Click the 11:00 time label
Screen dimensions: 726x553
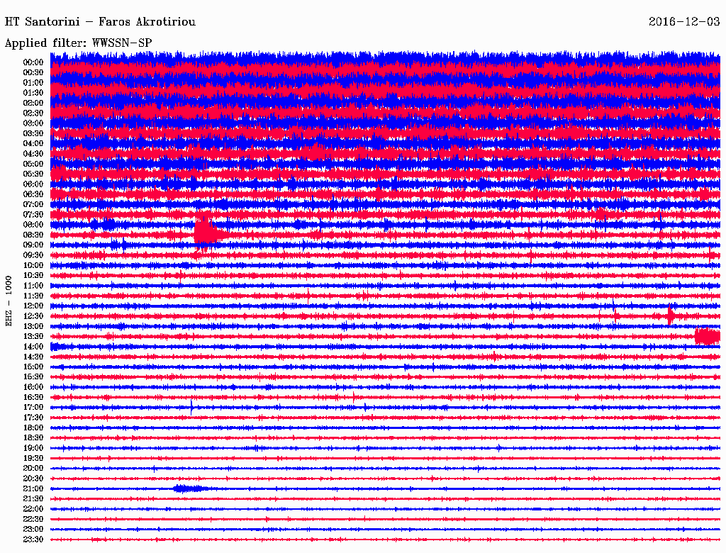[33, 286]
